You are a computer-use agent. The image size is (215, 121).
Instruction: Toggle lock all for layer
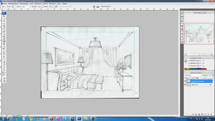[x=198, y=78]
